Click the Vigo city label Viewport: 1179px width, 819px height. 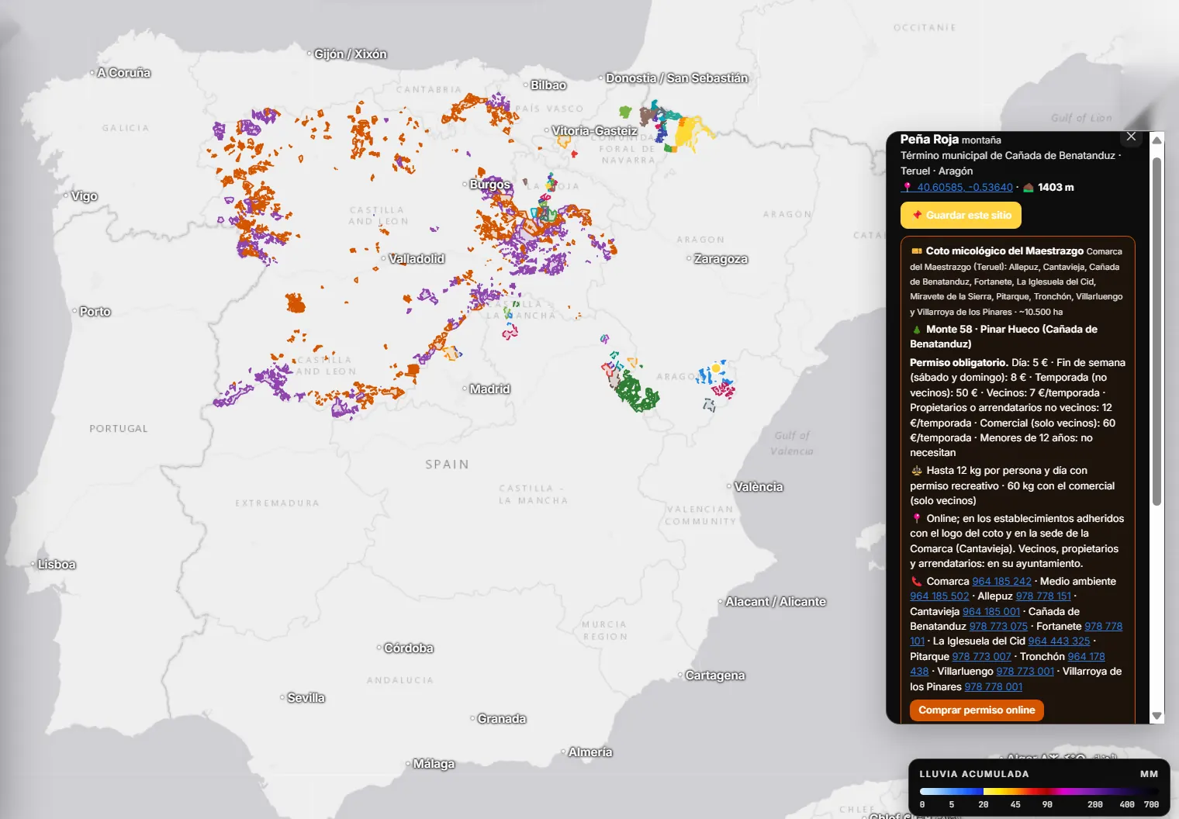(84, 196)
